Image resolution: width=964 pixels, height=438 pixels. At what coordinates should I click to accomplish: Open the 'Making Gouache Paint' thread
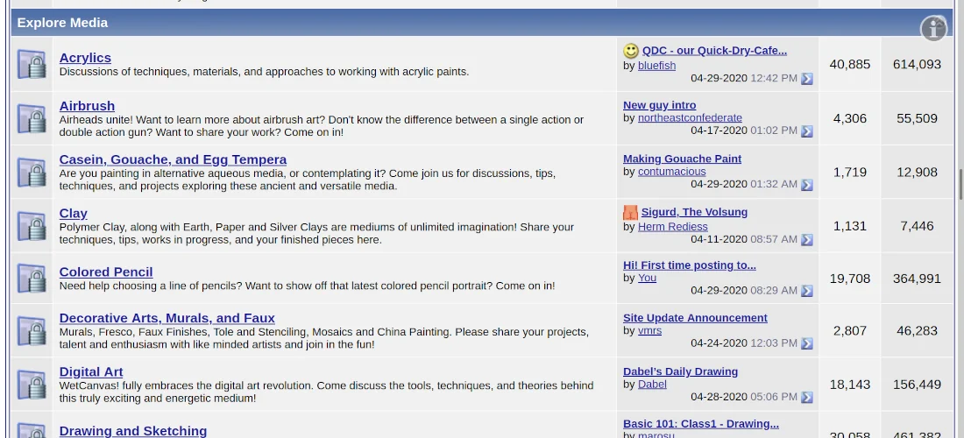(x=682, y=159)
